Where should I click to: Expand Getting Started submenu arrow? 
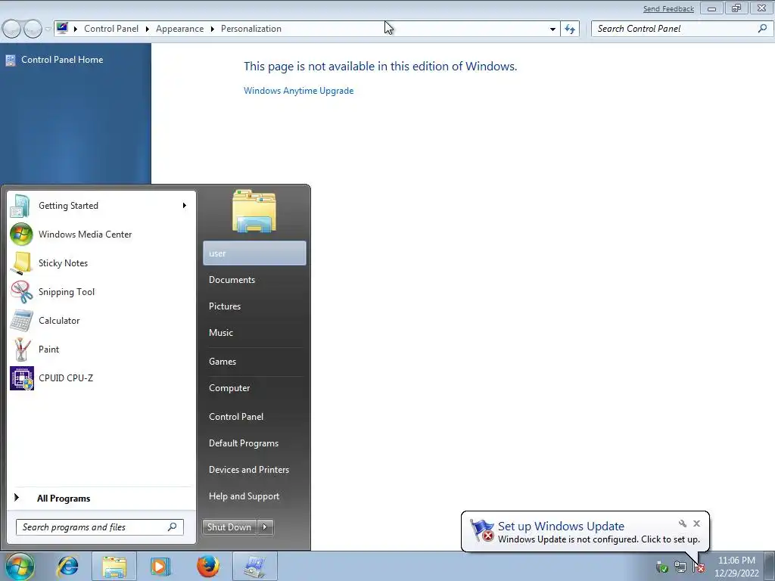(185, 206)
